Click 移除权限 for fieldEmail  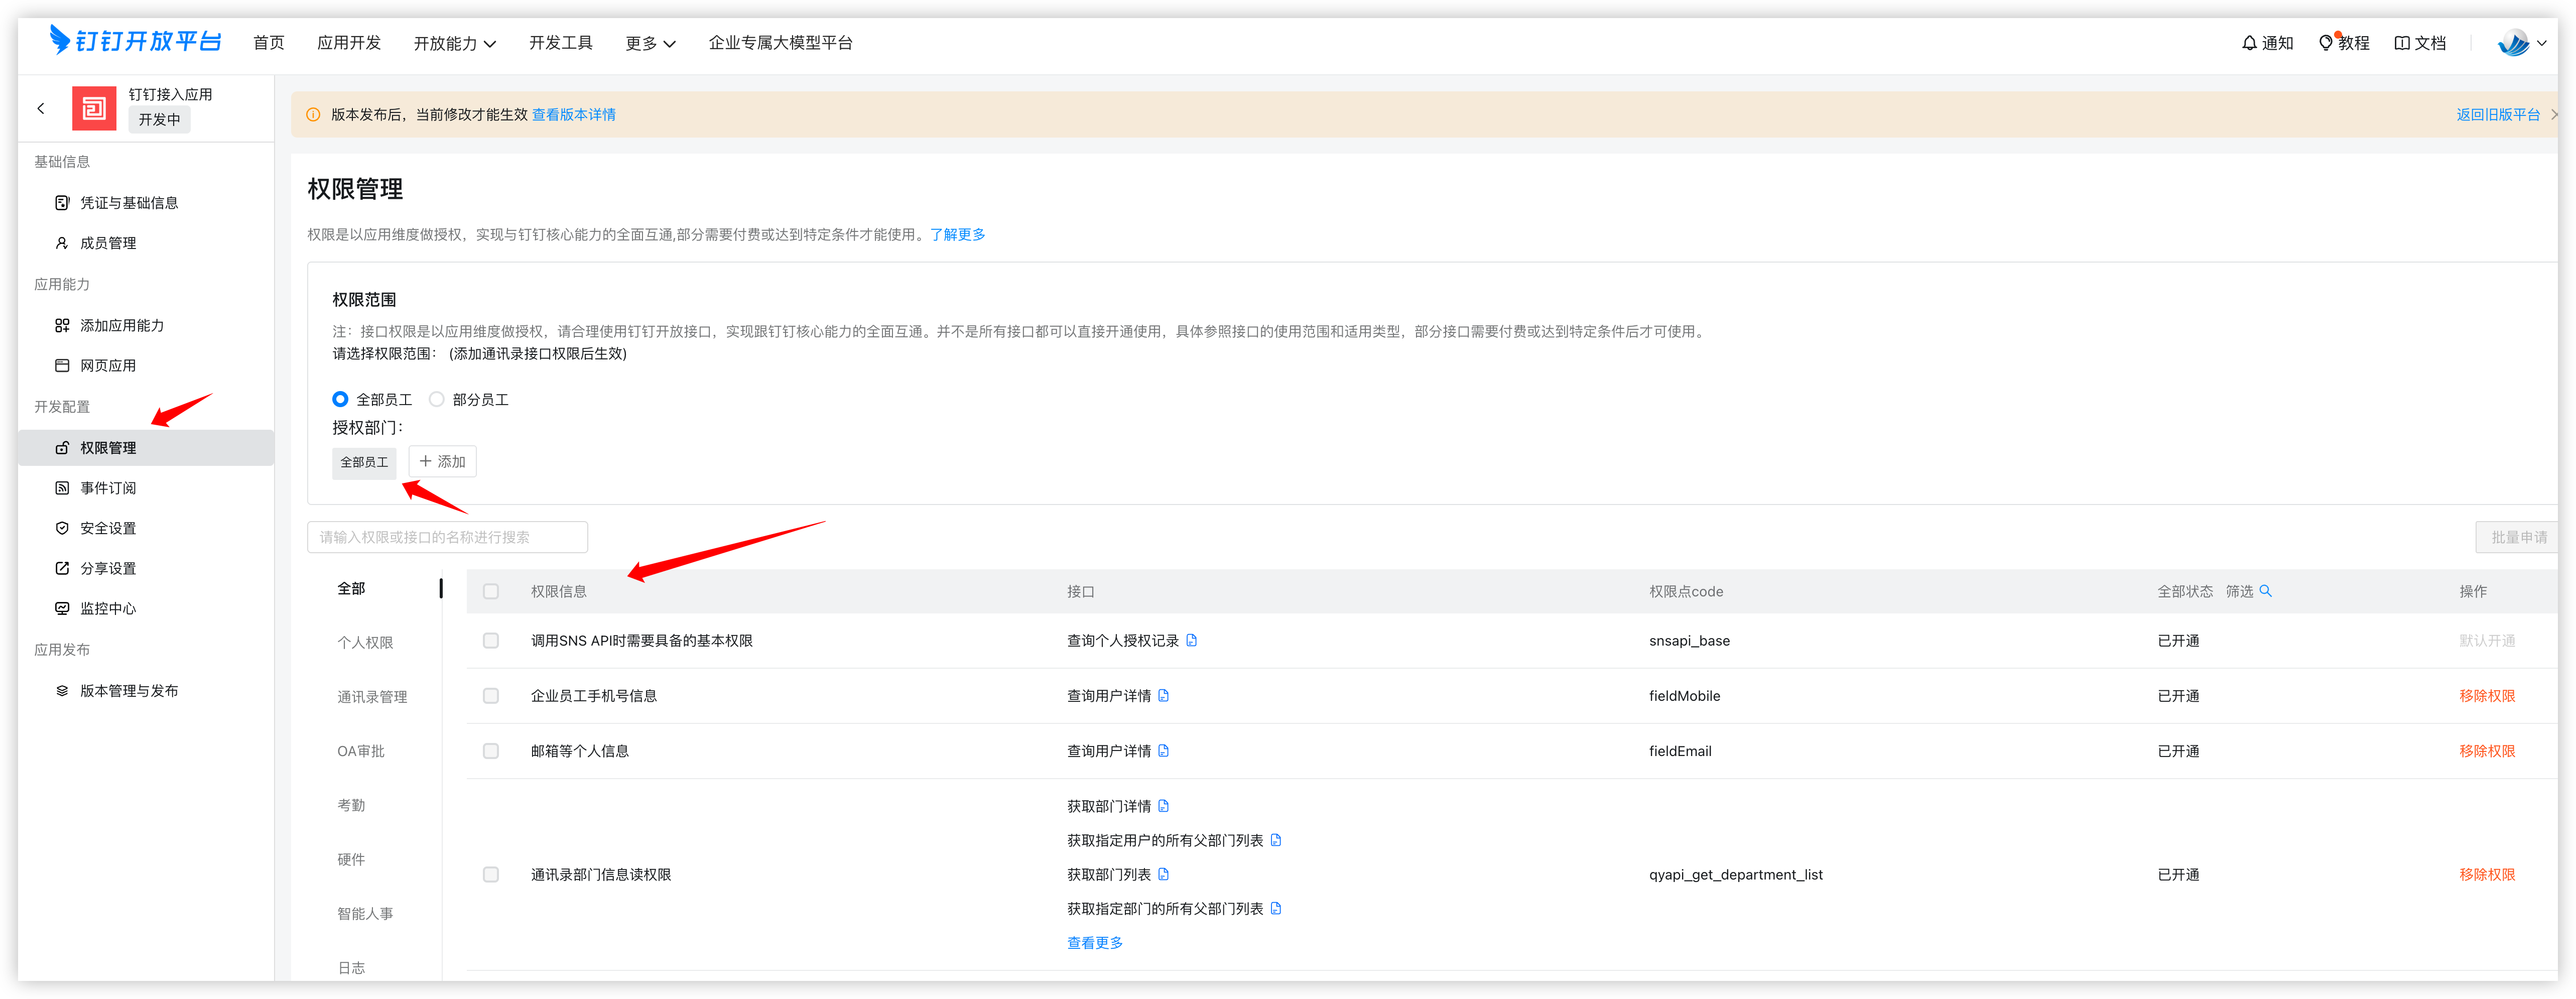pos(2487,751)
